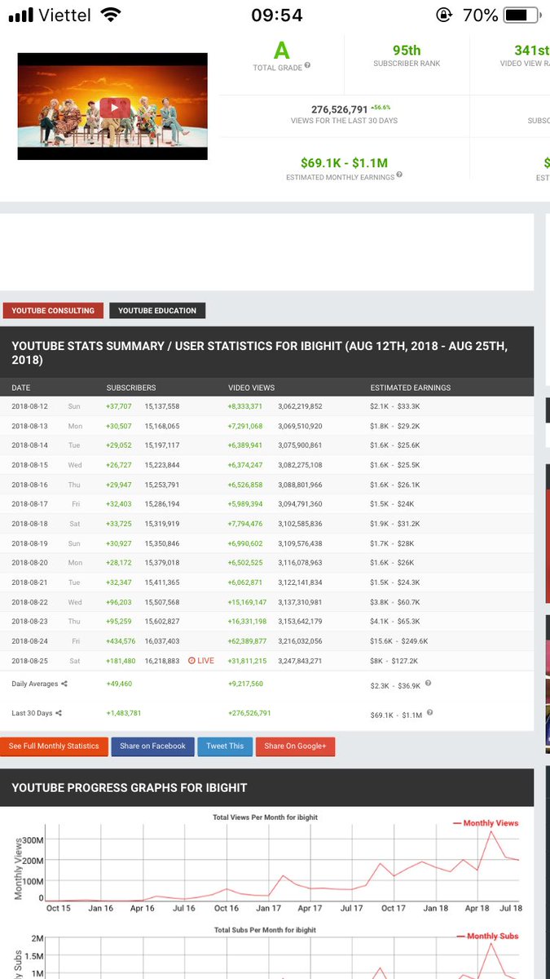Click earnings $8K - $127.2K
This screenshot has height=979, width=550.
coord(394,661)
